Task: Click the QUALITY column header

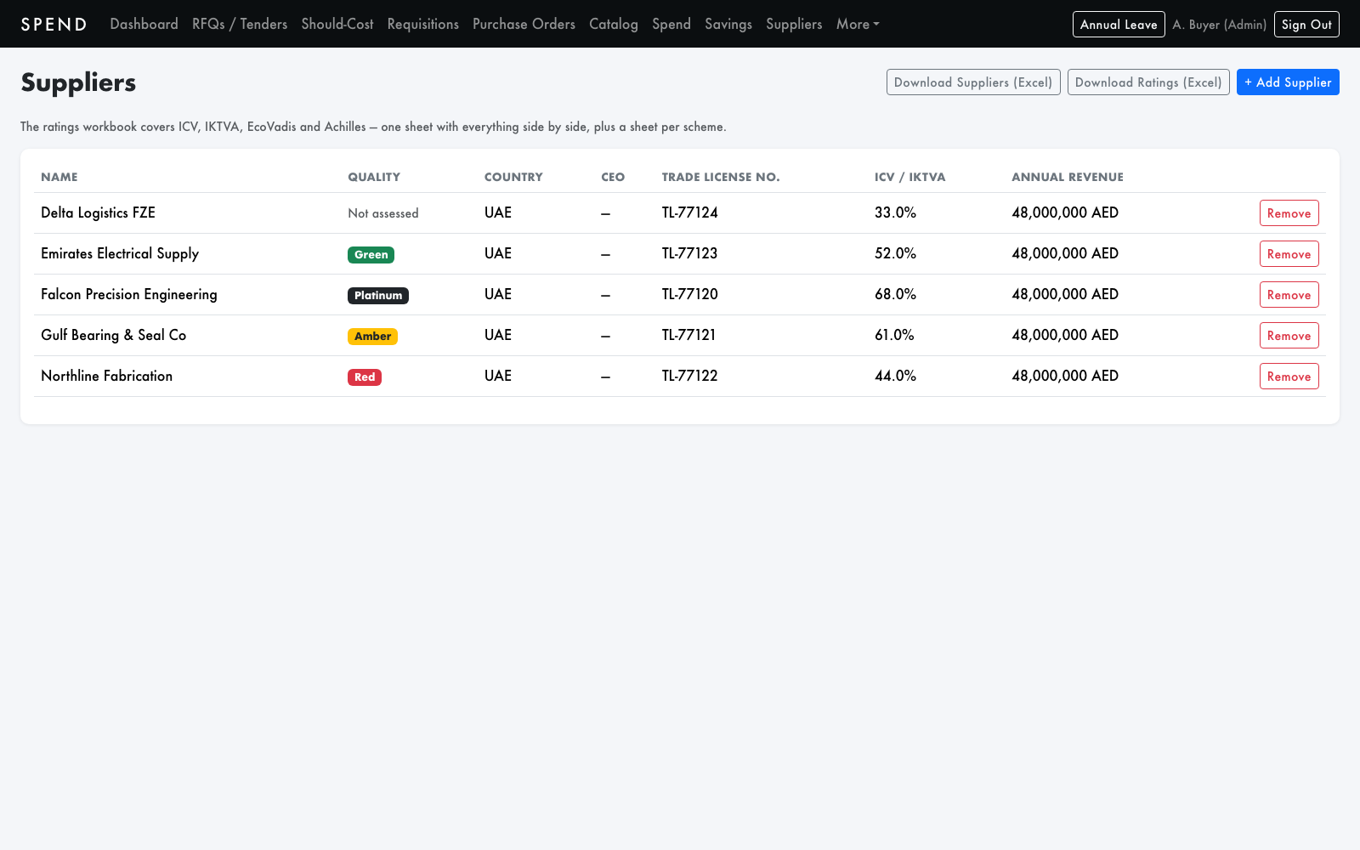Action: point(374,177)
